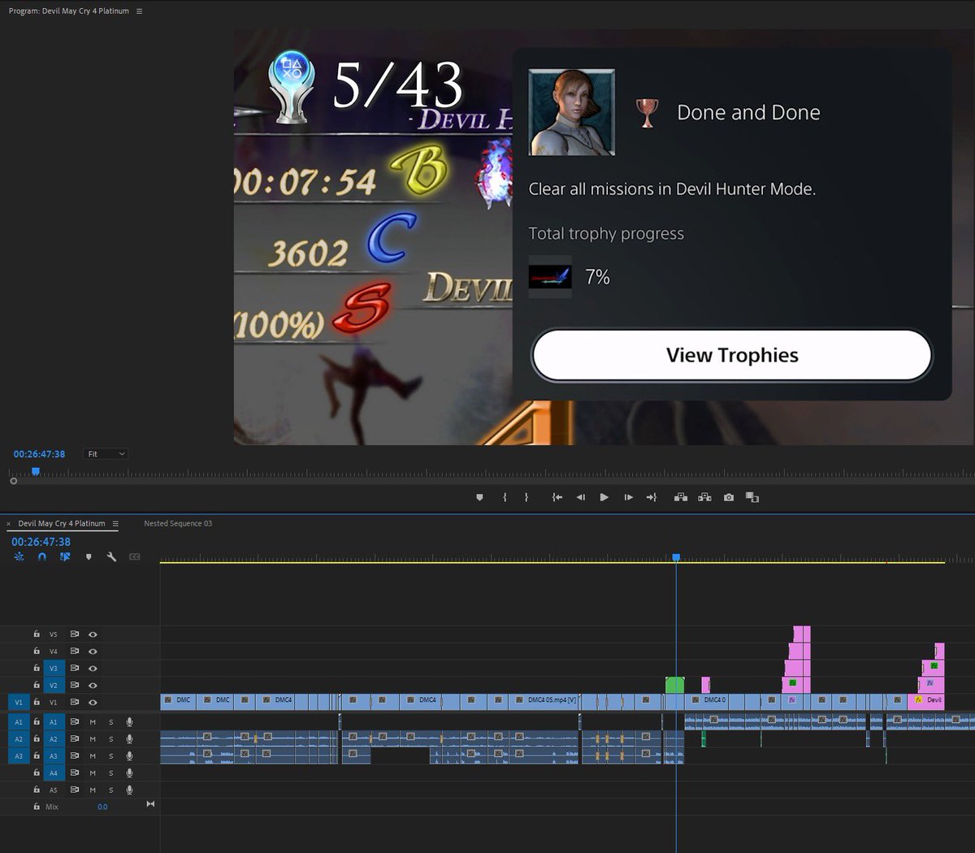Hide the V1 video track output
The width and height of the screenshot is (975, 853).
click(93, 702)
